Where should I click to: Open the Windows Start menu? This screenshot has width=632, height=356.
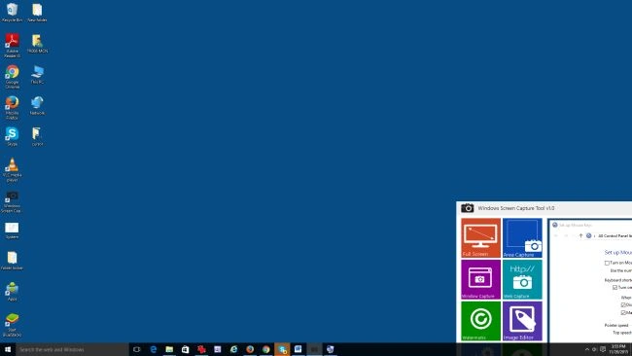point(8,349)
